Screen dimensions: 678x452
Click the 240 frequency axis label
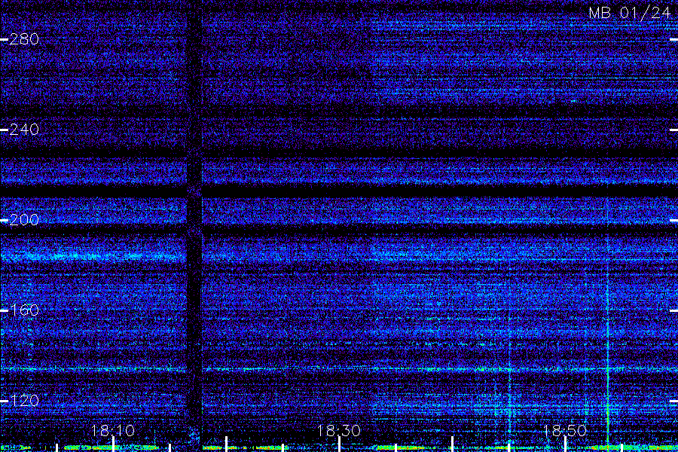[24, 130]
